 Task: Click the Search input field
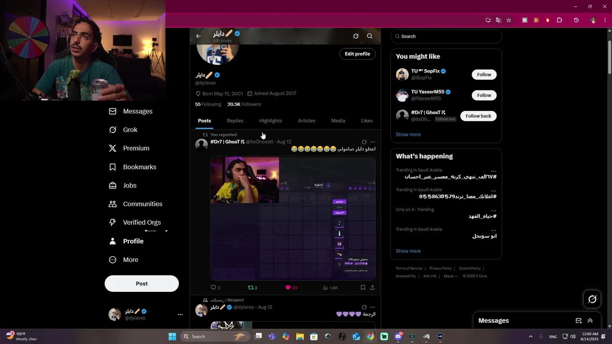tap(446, 36)
